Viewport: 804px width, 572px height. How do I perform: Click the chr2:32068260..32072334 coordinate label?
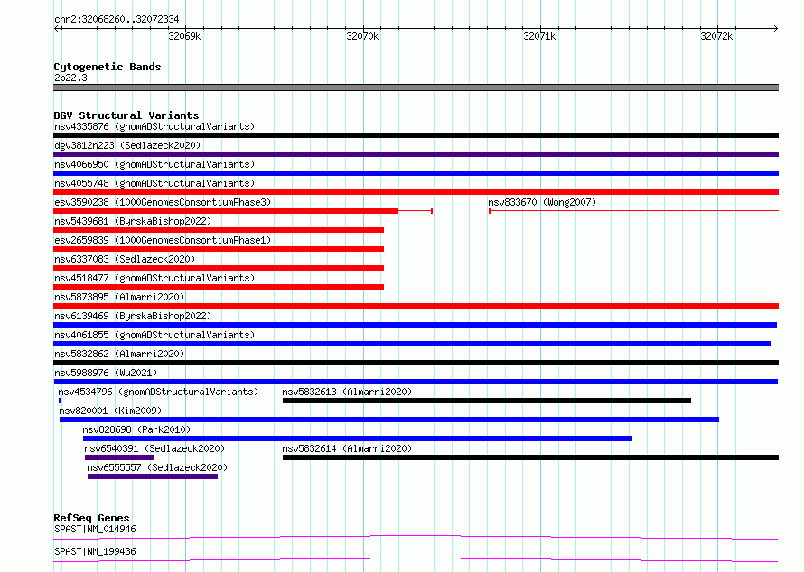coord(117,19)
